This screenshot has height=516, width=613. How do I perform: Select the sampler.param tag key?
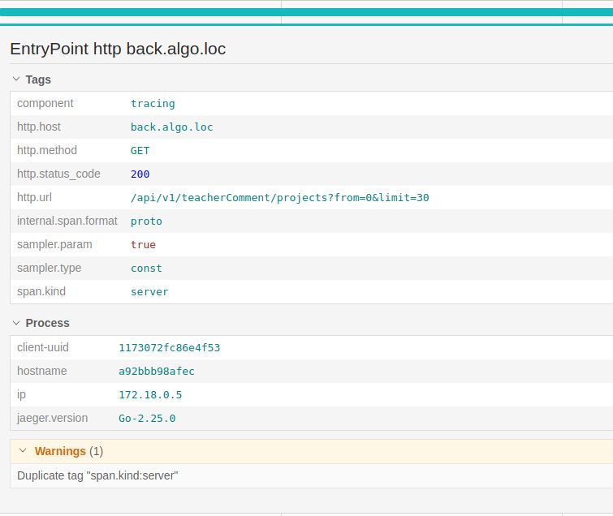click(54, 244)
